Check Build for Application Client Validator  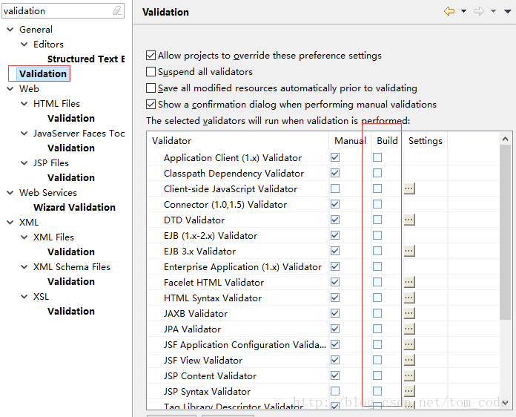point(377,157)
